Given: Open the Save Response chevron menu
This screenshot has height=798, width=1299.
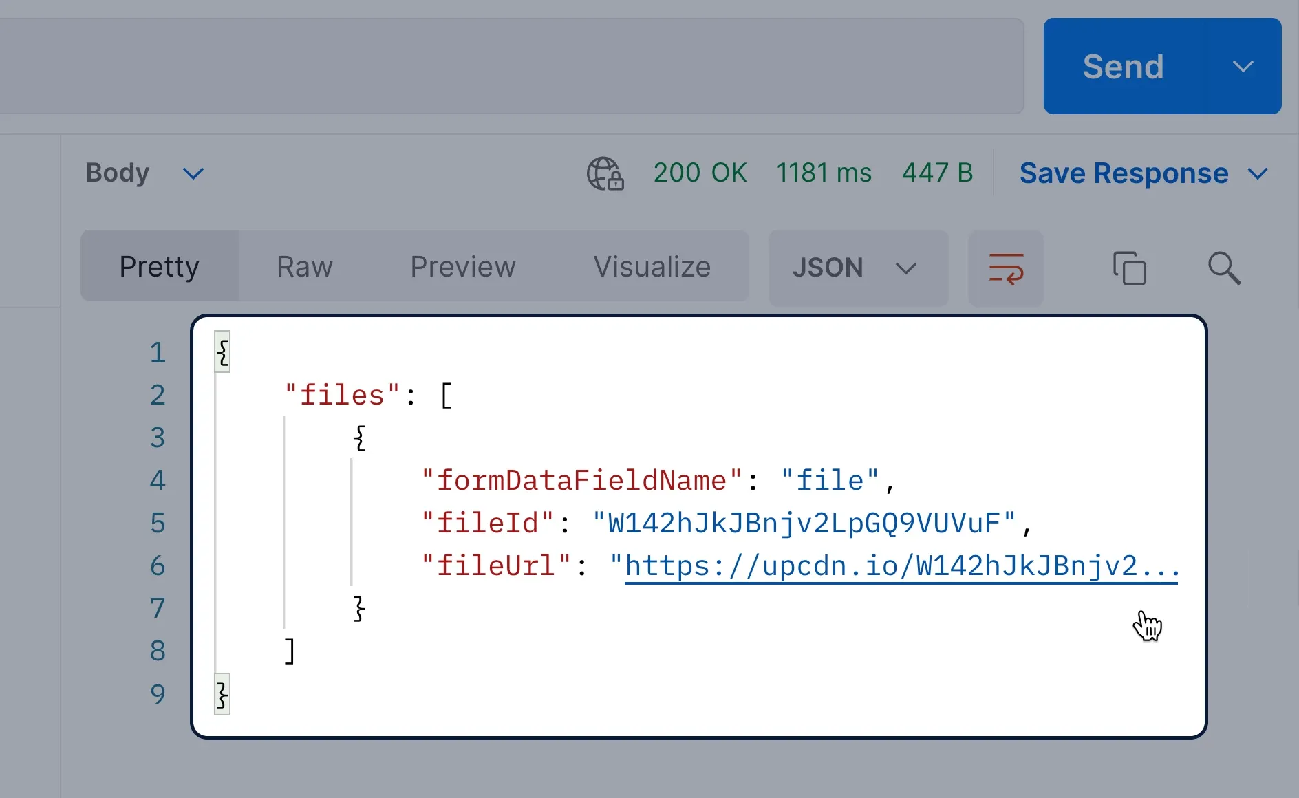Looking at the screenshot, I should tap(1258, 174).
